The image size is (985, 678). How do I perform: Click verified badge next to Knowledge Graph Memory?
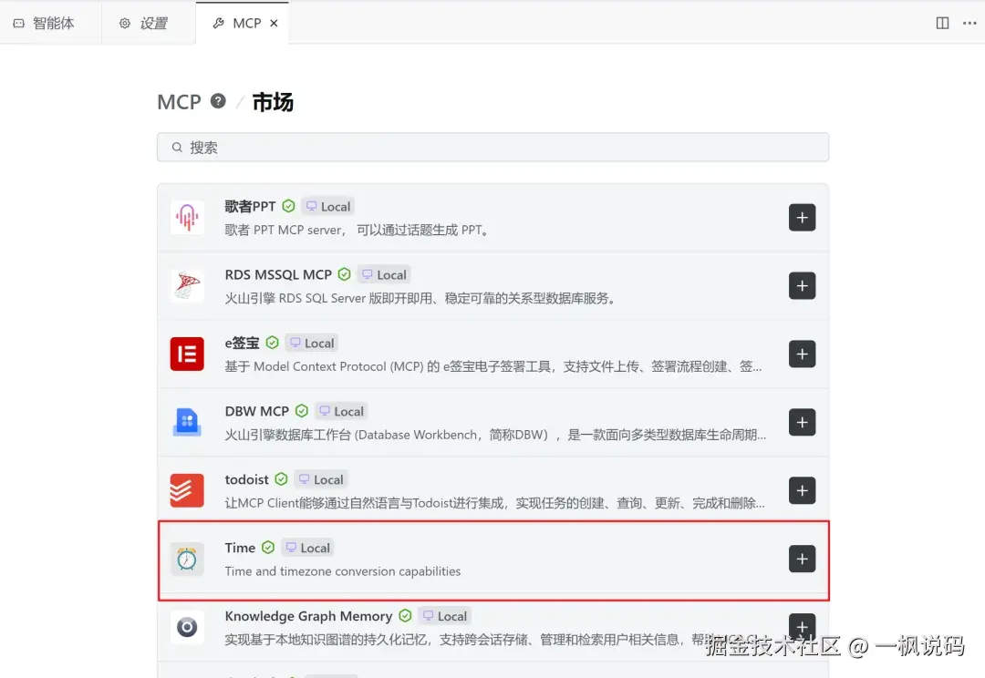pyautogui.click(x=405, y=616)
